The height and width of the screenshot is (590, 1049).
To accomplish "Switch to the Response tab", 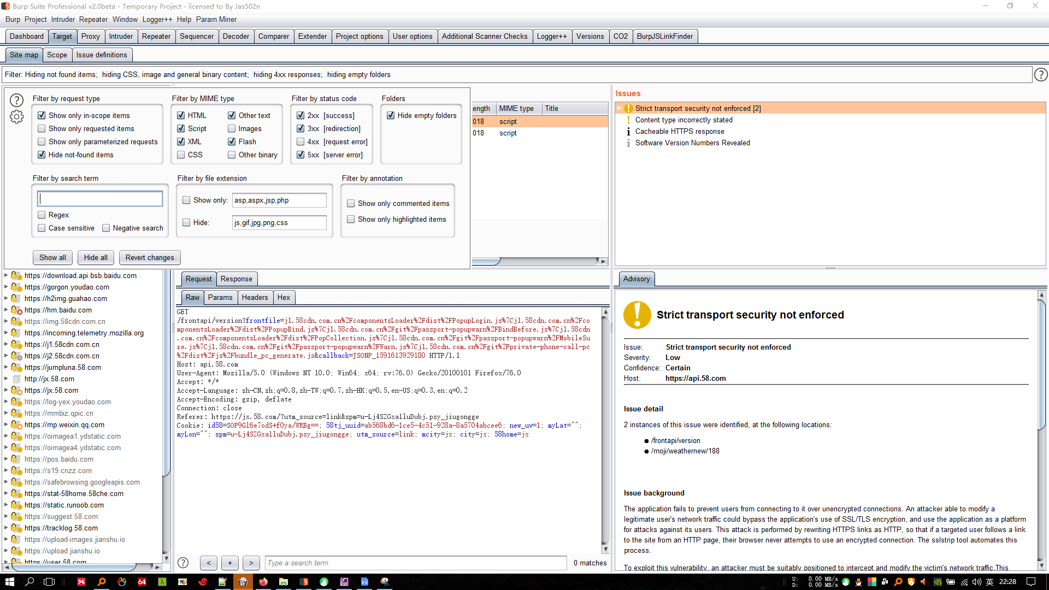I will point(237,279).
